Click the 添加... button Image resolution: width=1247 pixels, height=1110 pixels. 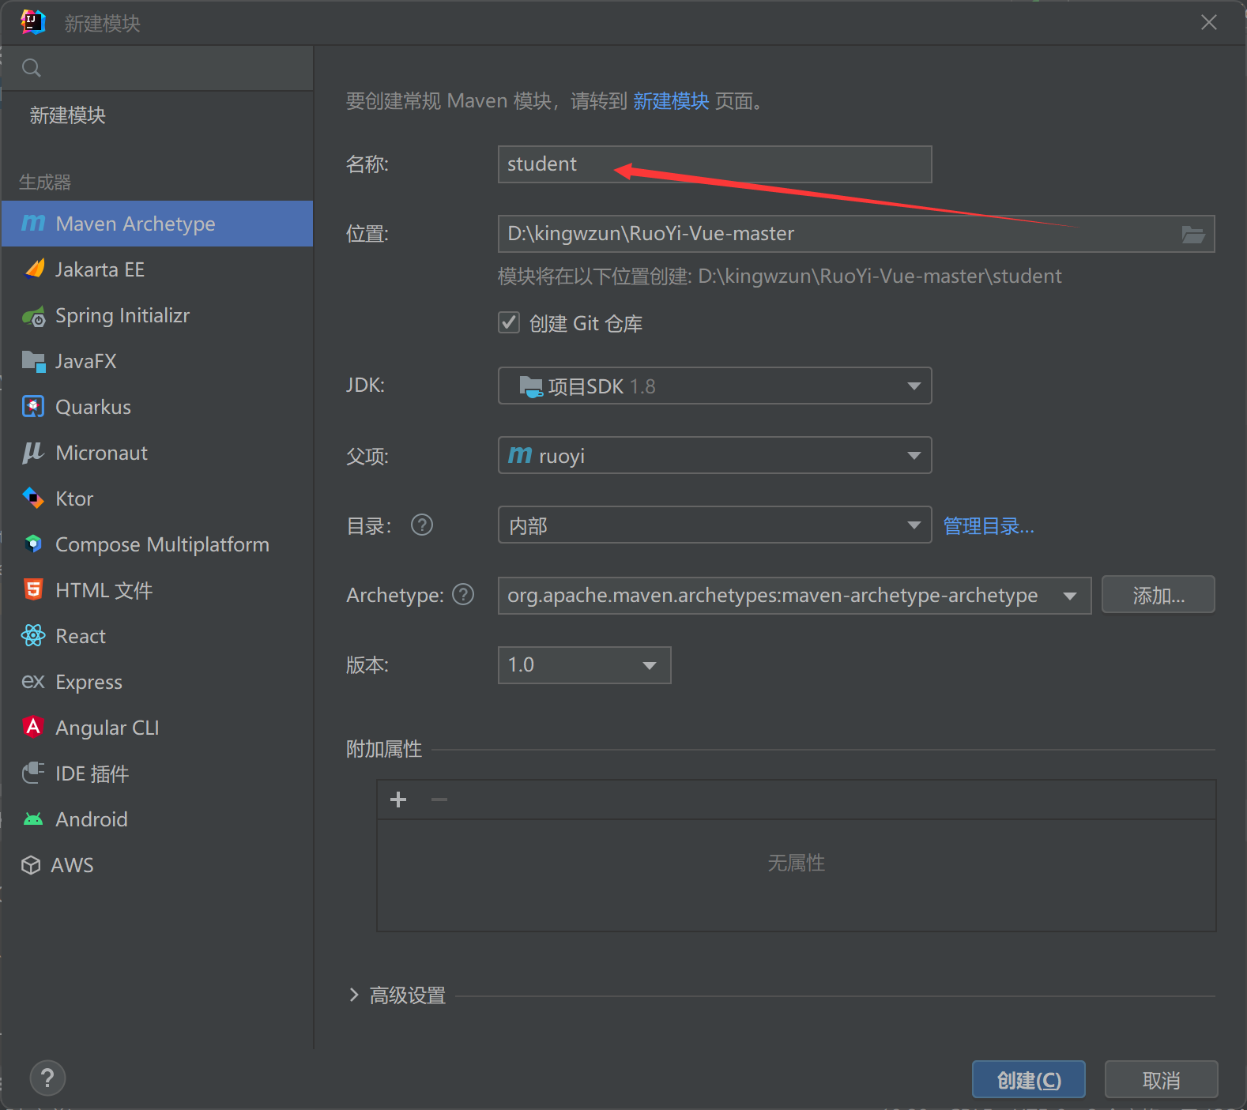click(1158, 595)
